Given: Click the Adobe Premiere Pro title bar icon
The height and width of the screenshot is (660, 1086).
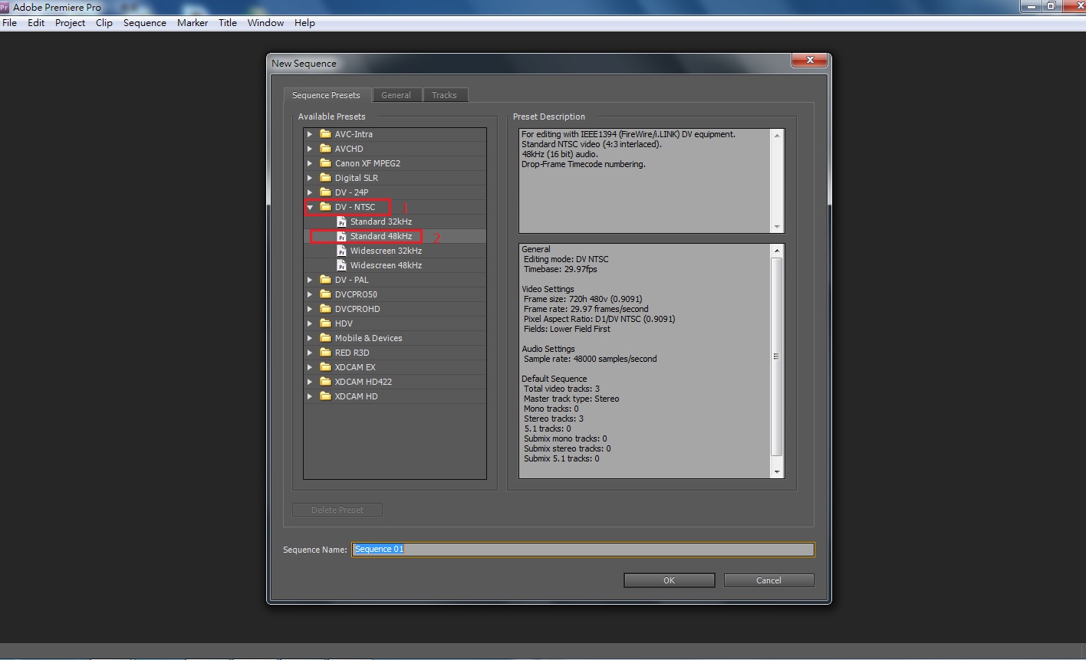Looking at the screenshot, I should pyautogui.click(x=5, y=8).
